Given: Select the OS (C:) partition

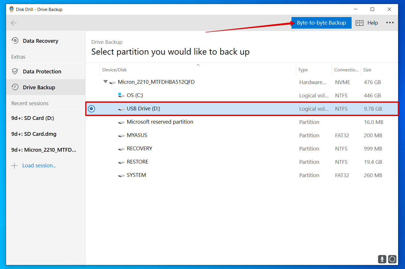Looking at the screenshot, I should [242, 95].
